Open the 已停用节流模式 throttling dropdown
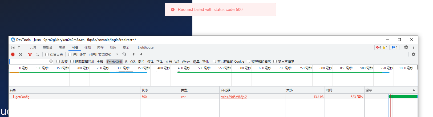This screenshot has width=433, height=117. pyautogui.click(x=103, y=54)
